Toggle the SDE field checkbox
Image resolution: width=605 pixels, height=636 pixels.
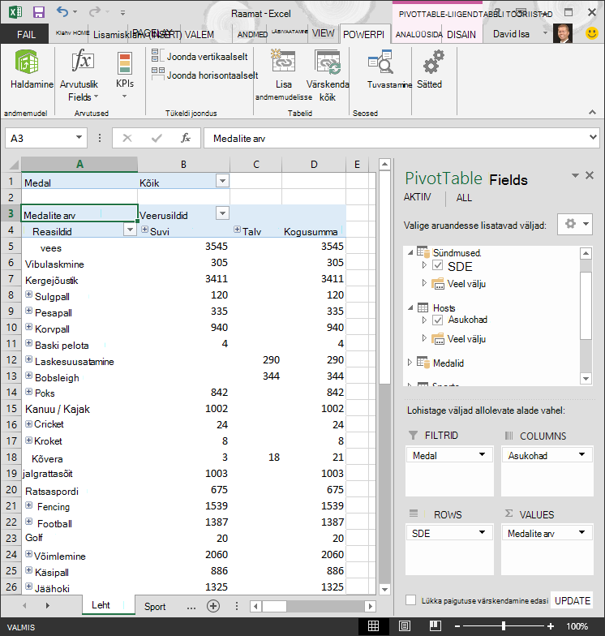click(438, 265)
